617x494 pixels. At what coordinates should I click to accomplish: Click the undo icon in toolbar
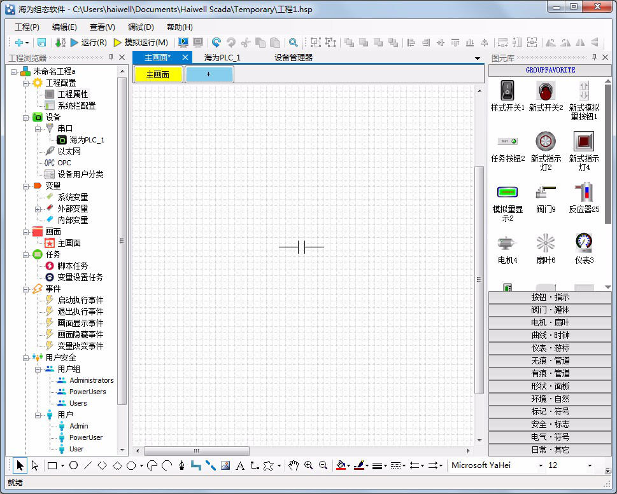click(x=216, y=43)
